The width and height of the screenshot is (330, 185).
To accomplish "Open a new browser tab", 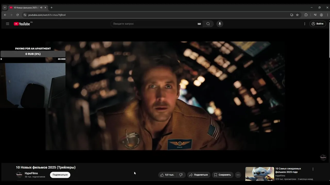I will tap(51, 7).
